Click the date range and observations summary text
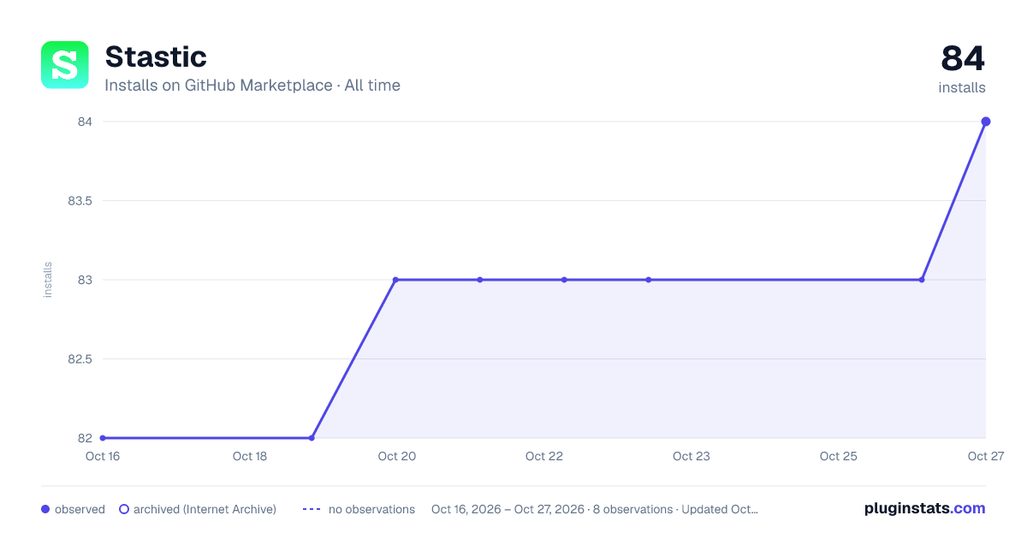The image size is (1027, 539). (595, 509)
